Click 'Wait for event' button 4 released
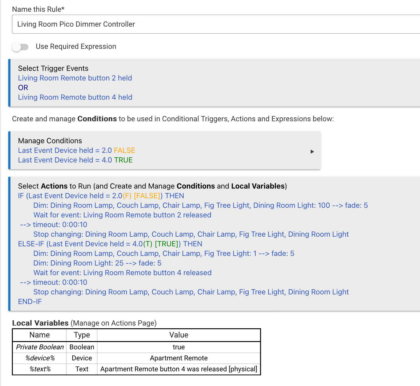 click(122, 273)
